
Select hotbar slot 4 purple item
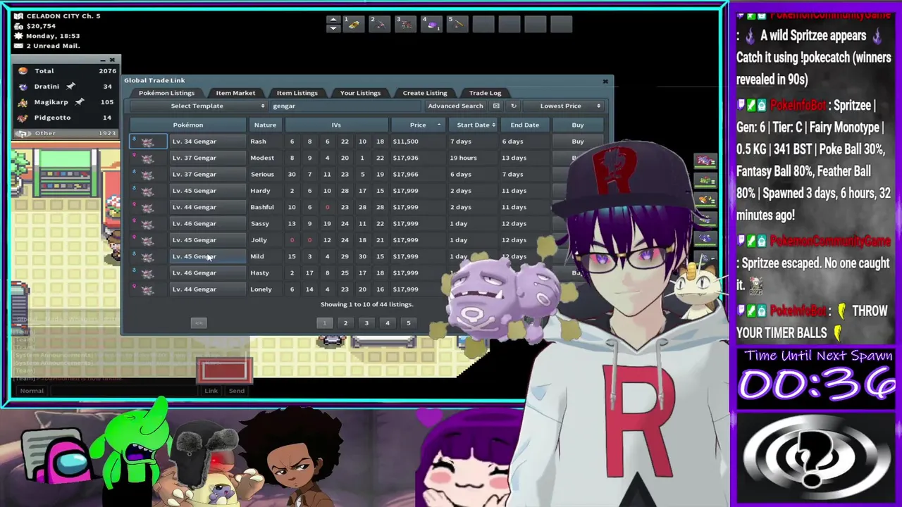click(431, 24)
